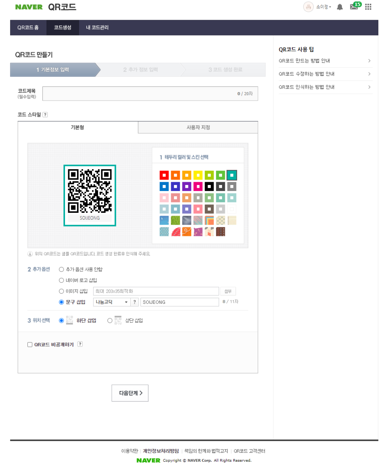Enable the QR코드 비공개하기 checkbox
This screenshot has height=473, width=390.
click(x=30, y=345)
